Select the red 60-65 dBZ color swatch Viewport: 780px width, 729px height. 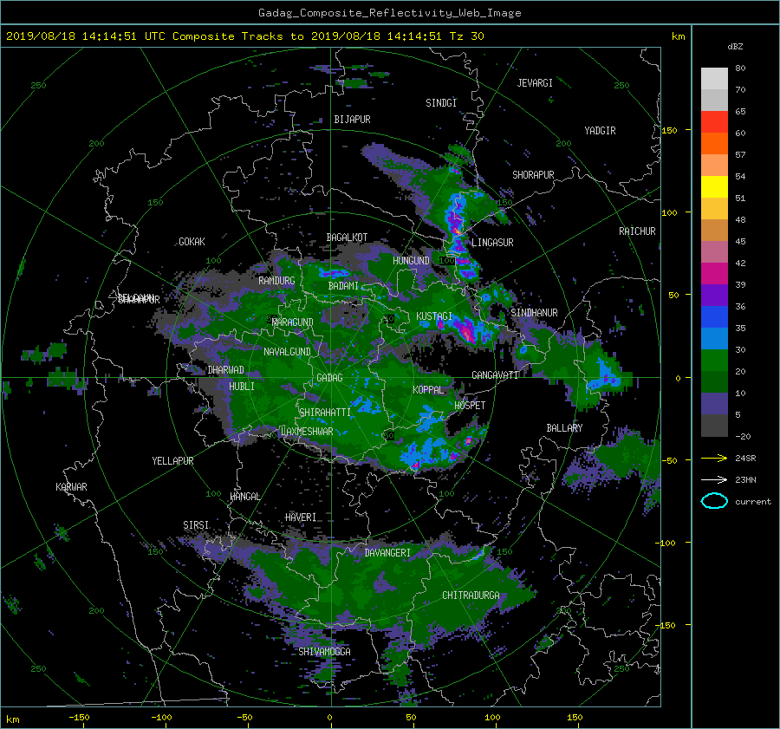tap(714, 121)
